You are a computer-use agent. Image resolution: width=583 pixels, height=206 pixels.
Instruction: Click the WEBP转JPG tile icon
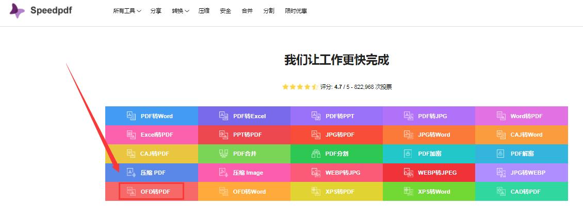click(316, 172)
